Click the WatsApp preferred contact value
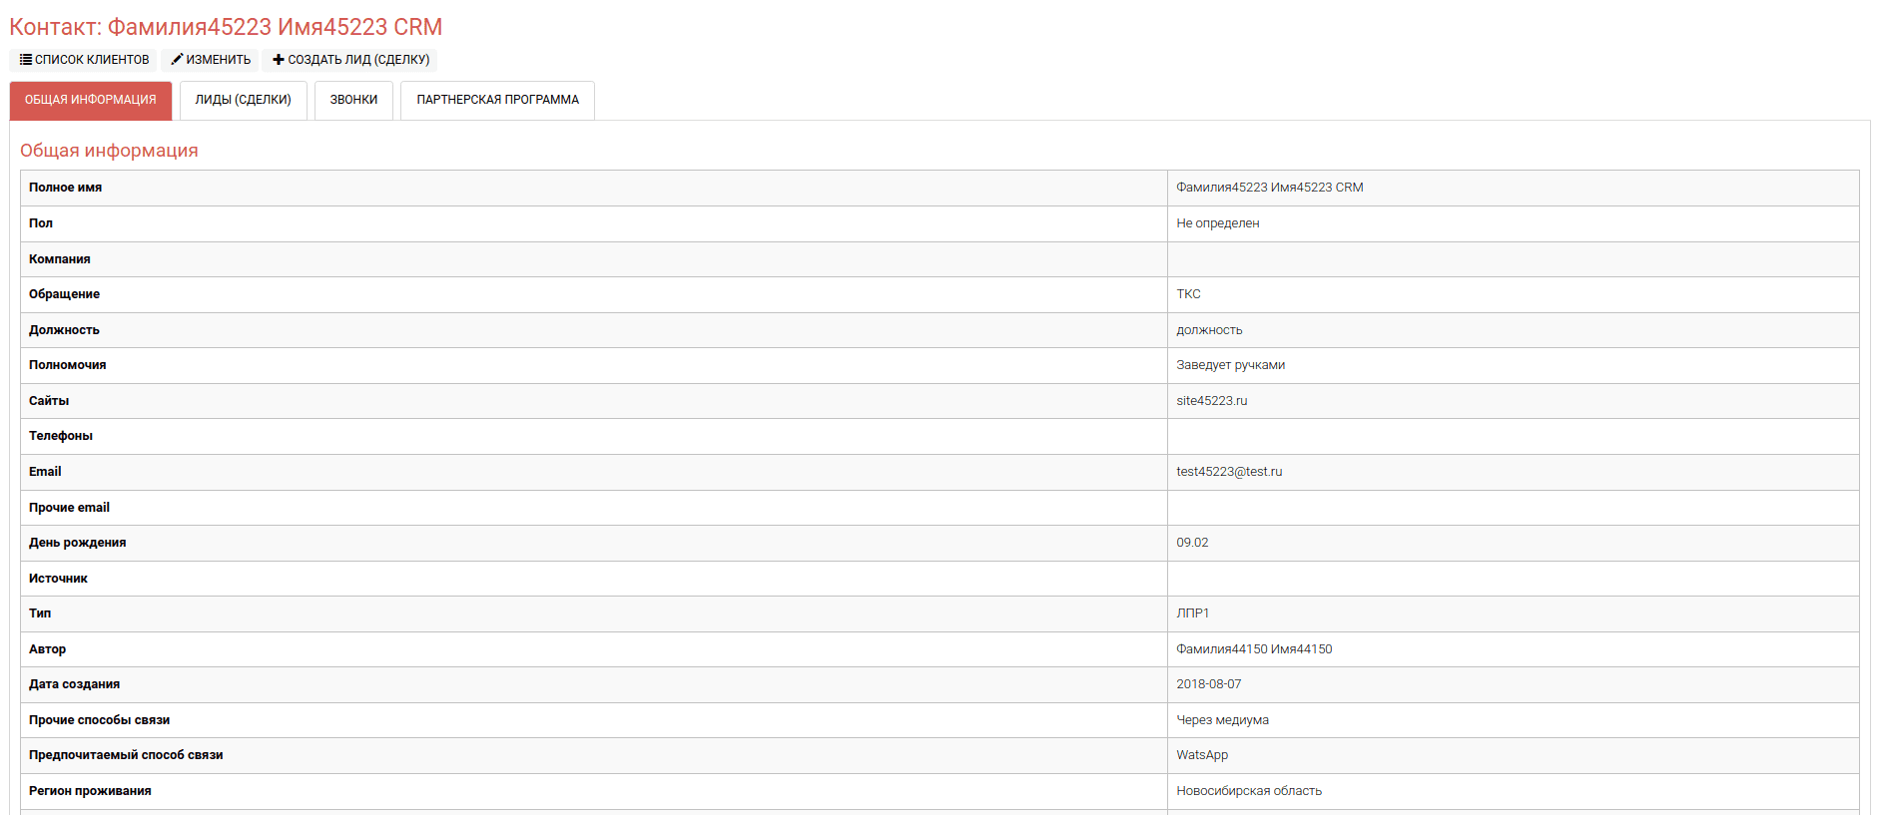 (x=1202, y=755)
